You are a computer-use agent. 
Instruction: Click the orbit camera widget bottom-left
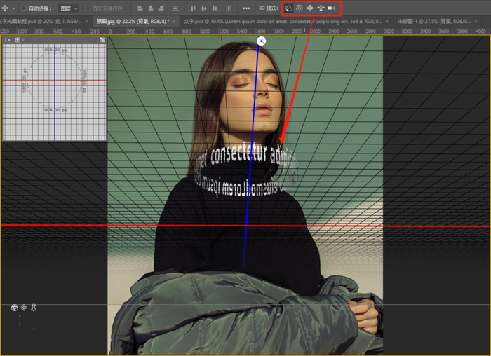coord(15,308)
